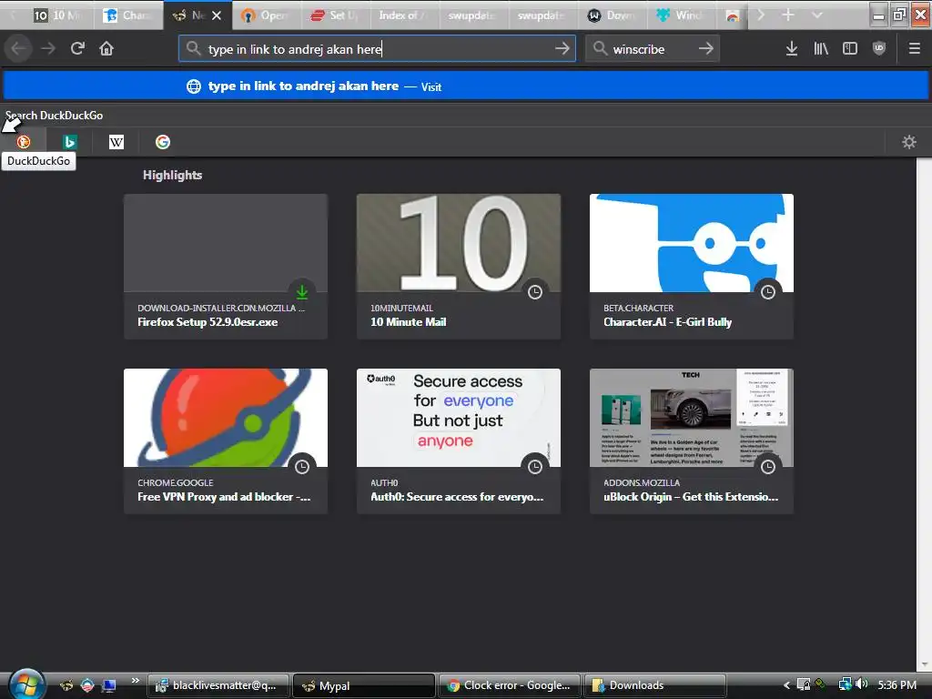Click the 5:36 PM clock

[897, 684]
